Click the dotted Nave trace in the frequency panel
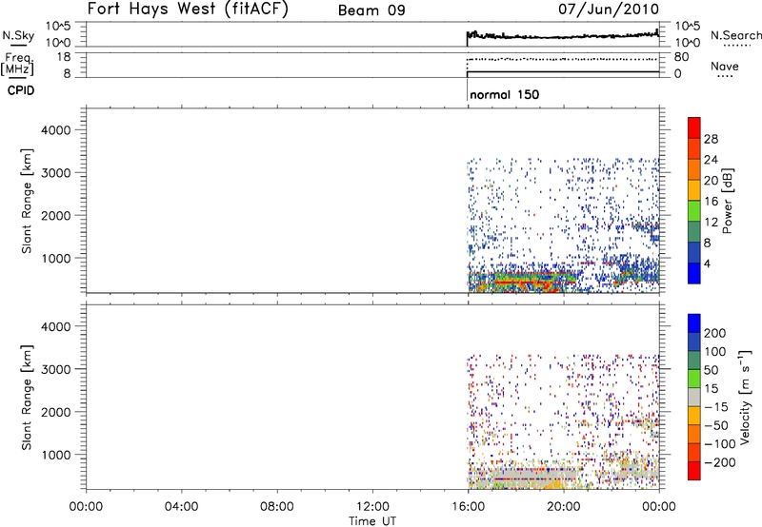Image resolution: width=762 pixels, height=527 pixels. coord(563,59)
